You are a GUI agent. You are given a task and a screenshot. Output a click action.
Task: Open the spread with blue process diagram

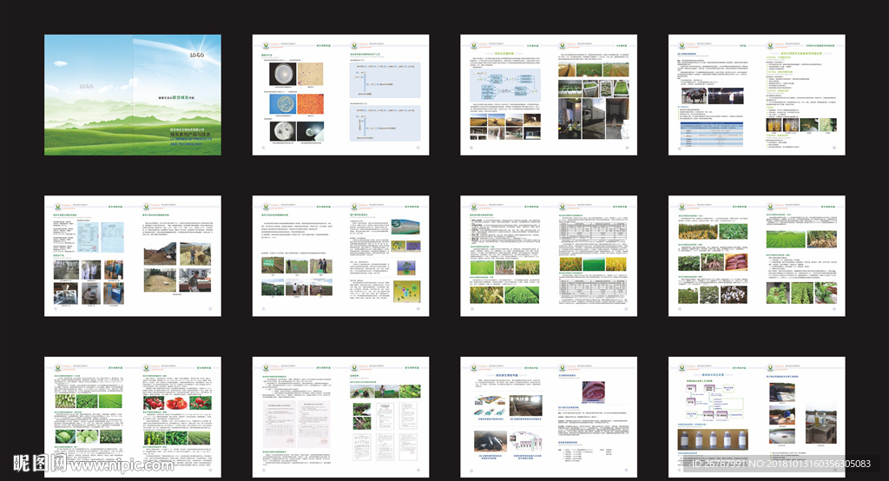(x=549, y=95)
